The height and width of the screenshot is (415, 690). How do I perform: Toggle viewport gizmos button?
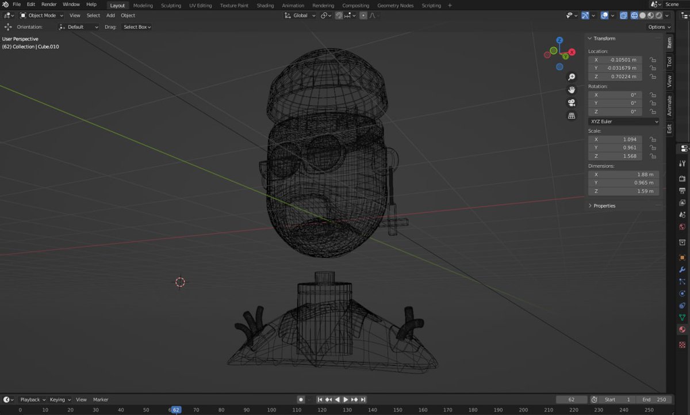[585, 16]
